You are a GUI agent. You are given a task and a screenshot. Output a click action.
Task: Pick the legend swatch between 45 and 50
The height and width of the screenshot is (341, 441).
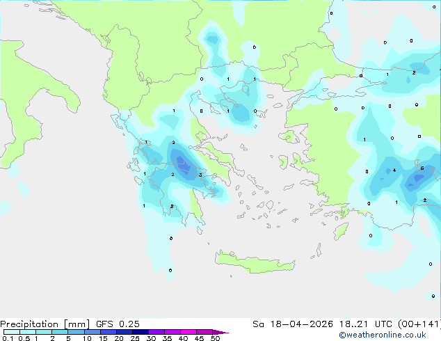(205, 332)
